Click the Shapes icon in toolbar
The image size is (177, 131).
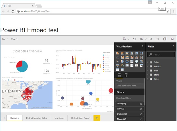click(x=142, y=39)
